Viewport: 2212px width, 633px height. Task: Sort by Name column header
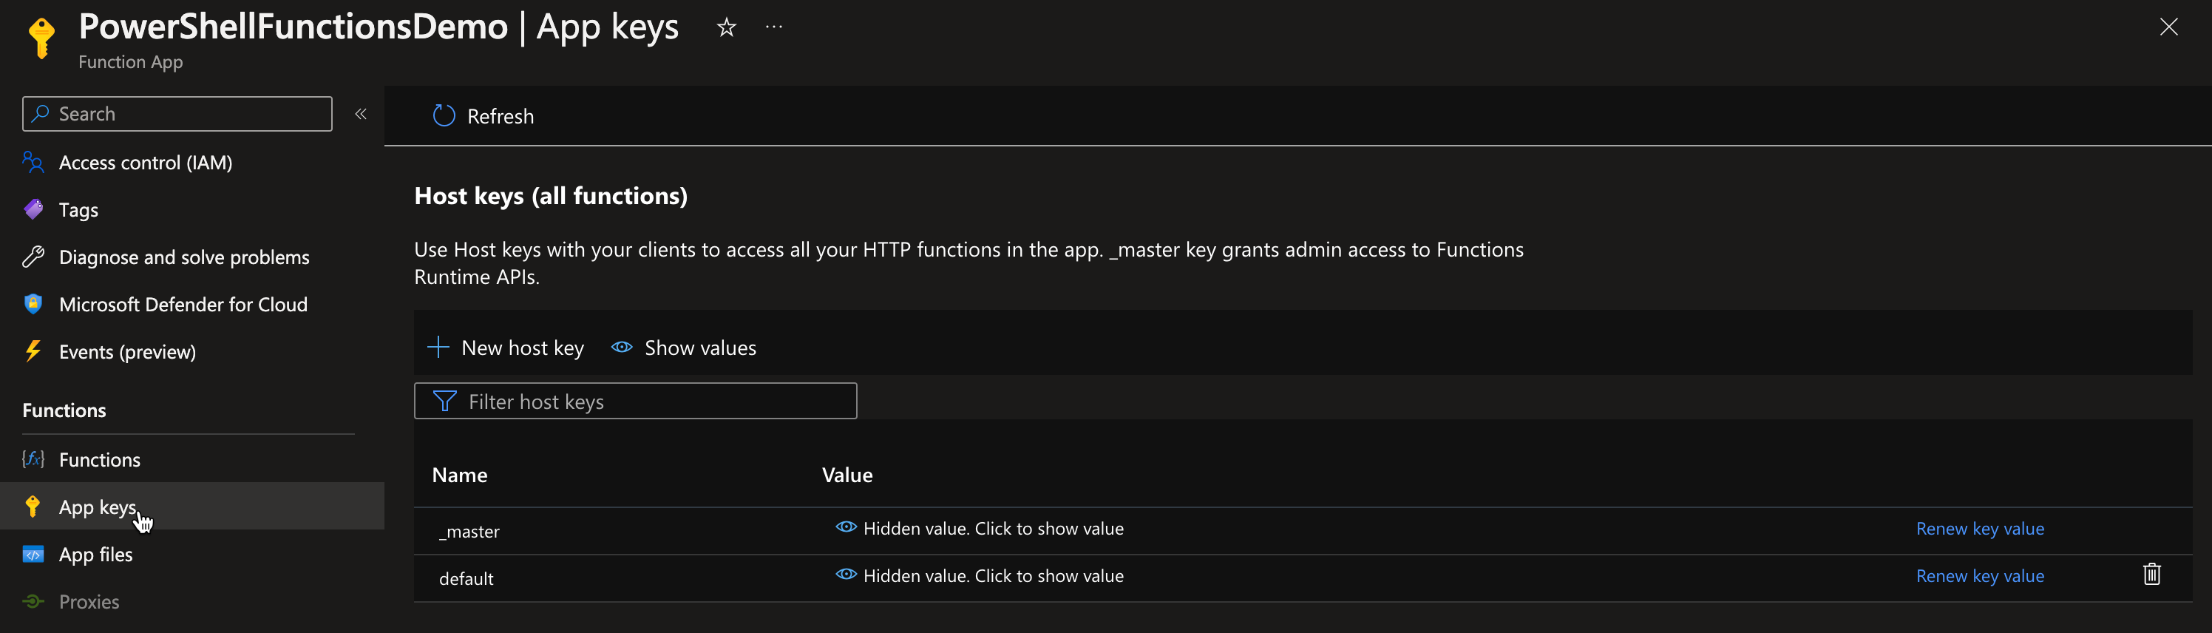point(459,475)
